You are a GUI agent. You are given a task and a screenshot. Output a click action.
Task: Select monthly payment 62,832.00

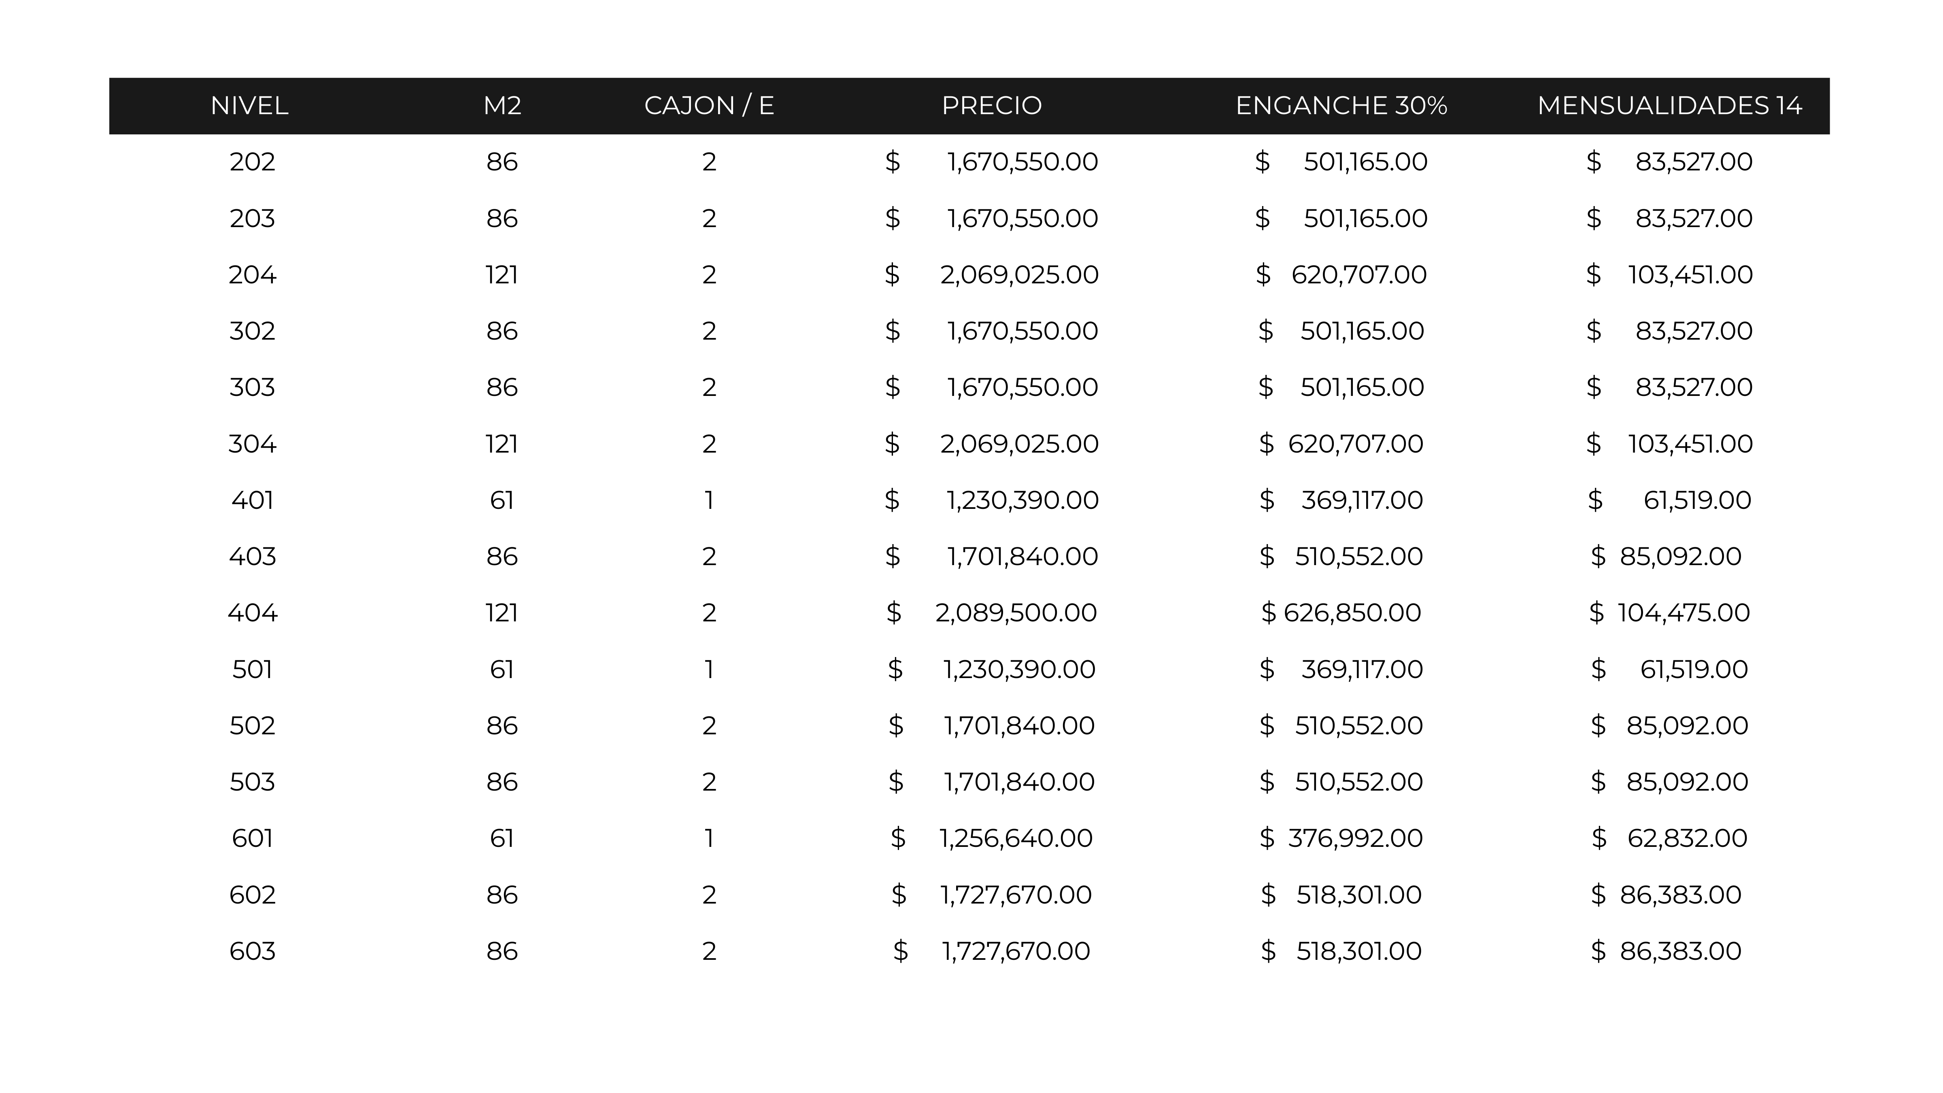point(1687,838)
